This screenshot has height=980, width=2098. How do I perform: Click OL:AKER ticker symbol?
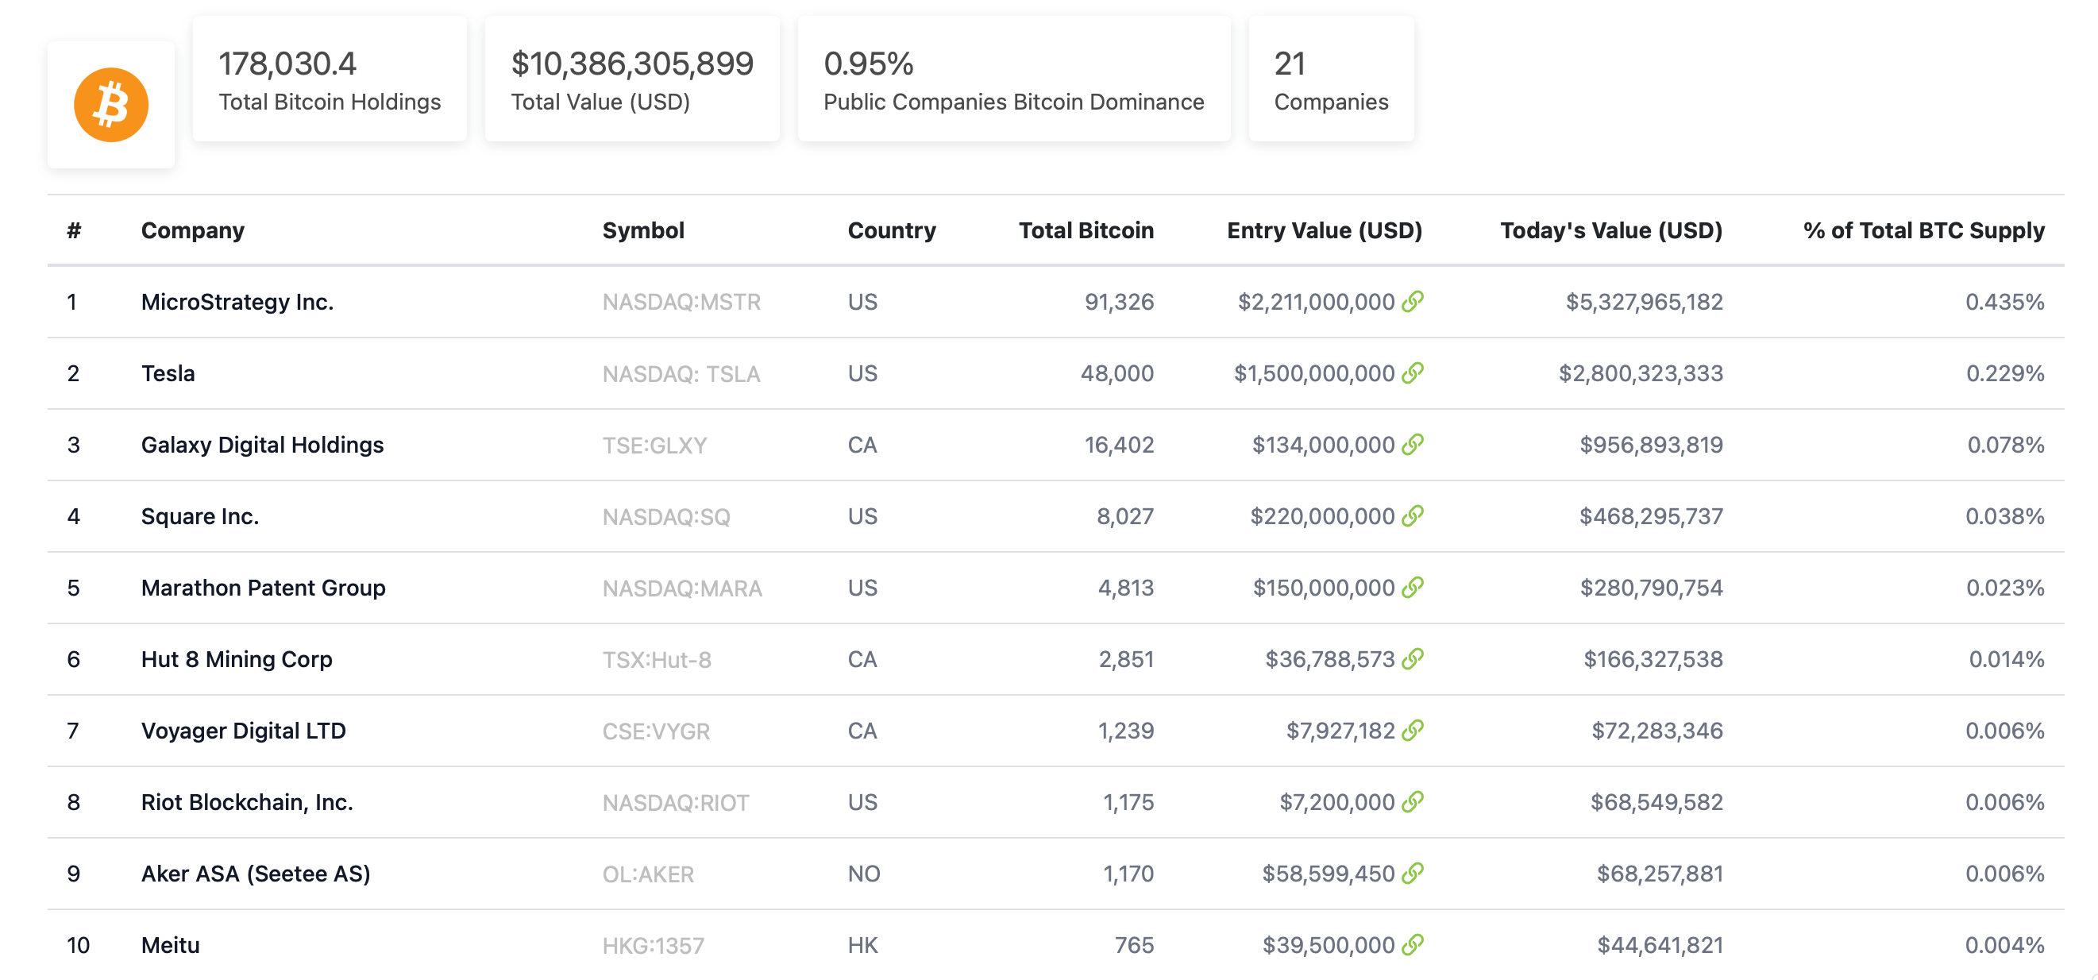(647, 874)
